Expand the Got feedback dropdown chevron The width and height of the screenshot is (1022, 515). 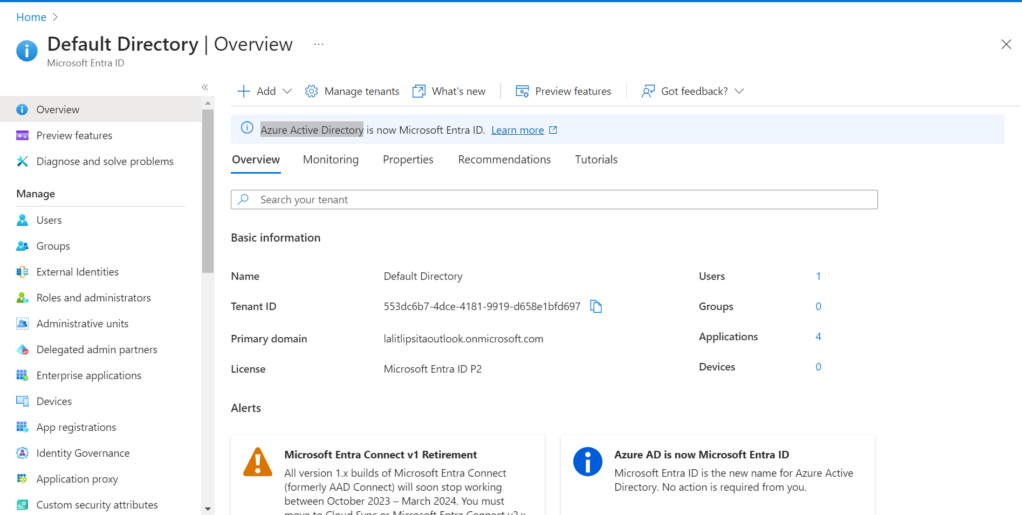coord(739,91)
